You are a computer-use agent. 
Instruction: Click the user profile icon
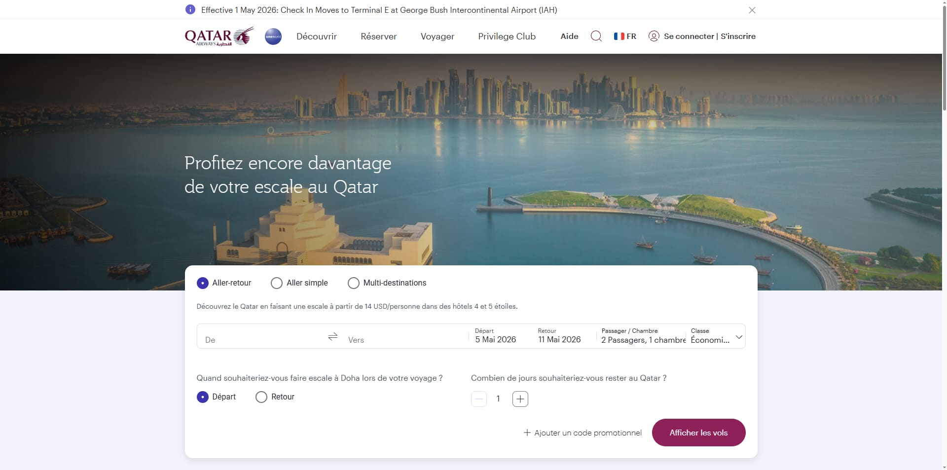(x=654, y=36)
